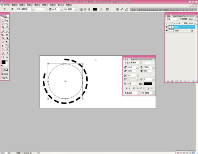Select the Gradient tool
This screenshot has width=198, height=154.
pyautogui.click(x=7, y=38)
